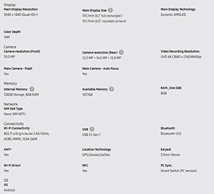Click the Smart Switch (PC version) text
Screen dimensions: 214x194
[178, 171]
